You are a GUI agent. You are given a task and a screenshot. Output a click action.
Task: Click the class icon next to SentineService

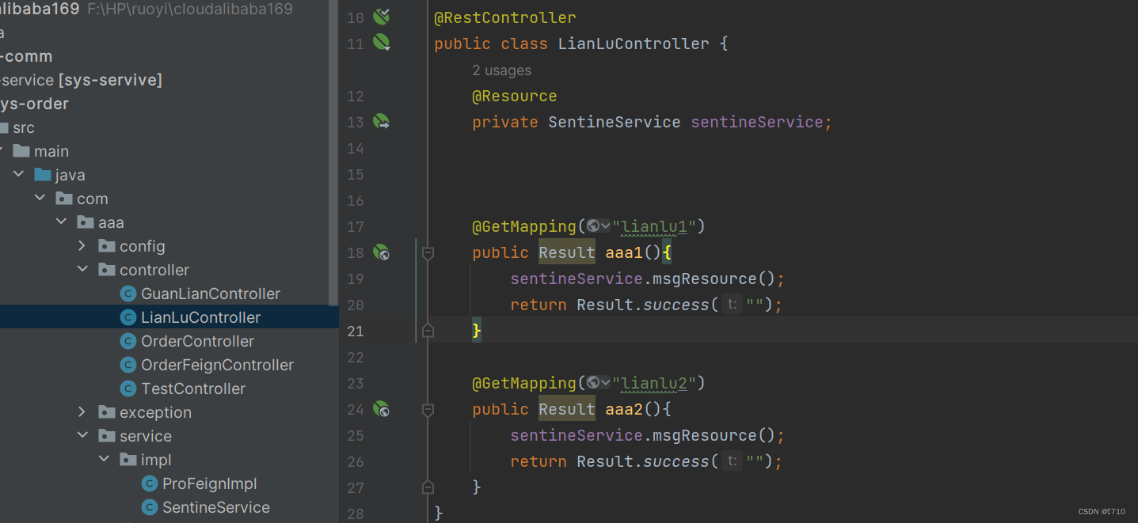click(150, 507)
